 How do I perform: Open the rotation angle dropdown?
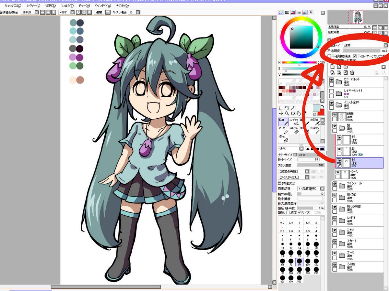73,12
